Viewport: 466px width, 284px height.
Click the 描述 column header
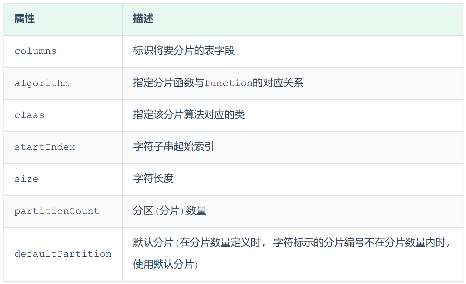(x=143, y=19)
